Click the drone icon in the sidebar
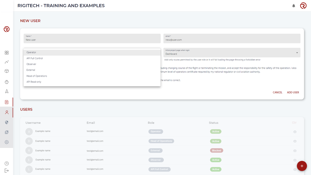This screenshot has height=175, width=311. tap(6, 82)
